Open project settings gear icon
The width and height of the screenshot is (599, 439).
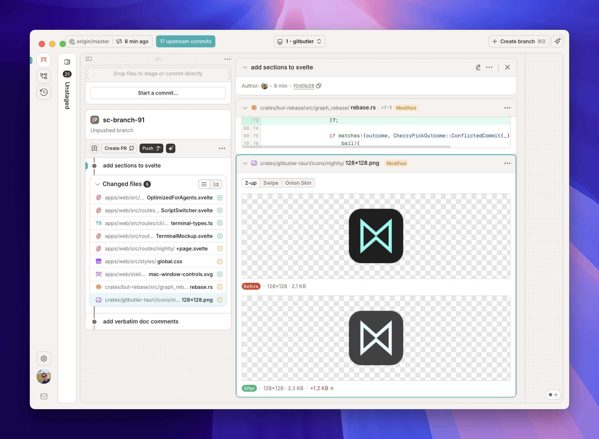point(44,358)
